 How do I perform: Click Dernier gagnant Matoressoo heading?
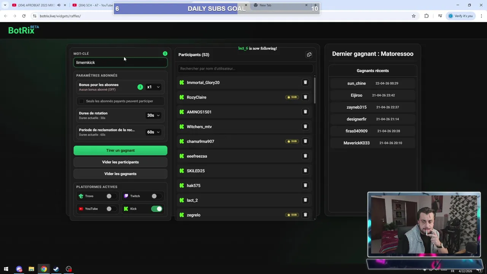[373, 54]
